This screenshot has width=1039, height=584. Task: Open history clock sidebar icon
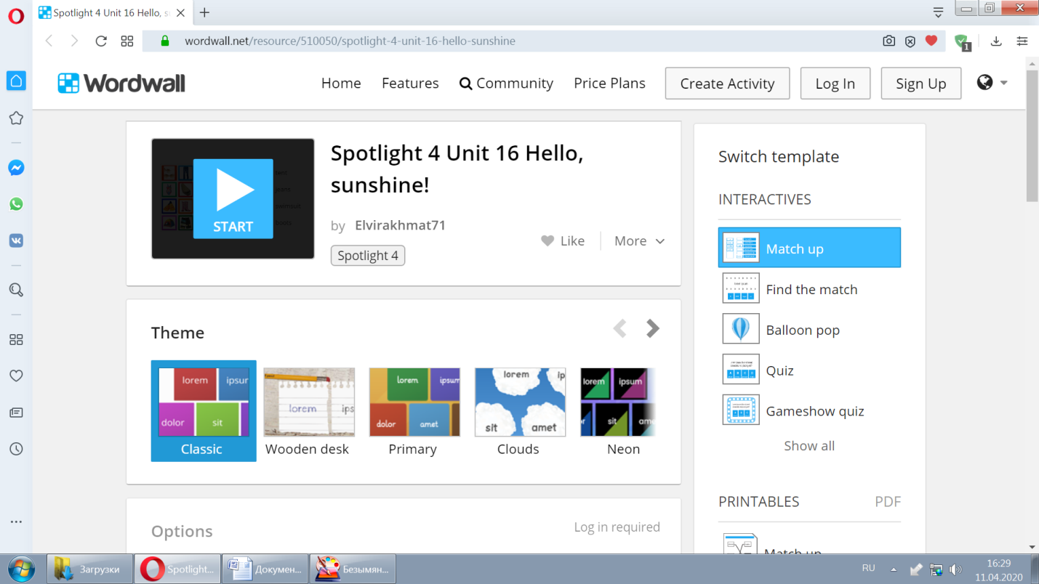16,449
